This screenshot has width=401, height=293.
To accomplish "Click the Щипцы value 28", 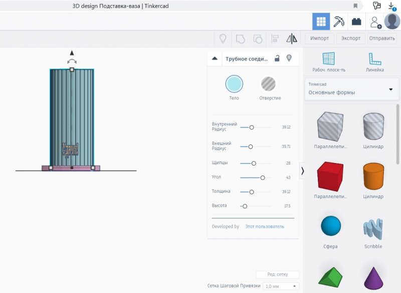I will (x=288, y=163).
